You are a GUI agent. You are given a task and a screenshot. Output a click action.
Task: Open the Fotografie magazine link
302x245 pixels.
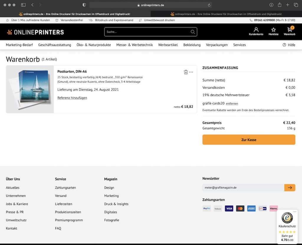click(x=111, y=220)
